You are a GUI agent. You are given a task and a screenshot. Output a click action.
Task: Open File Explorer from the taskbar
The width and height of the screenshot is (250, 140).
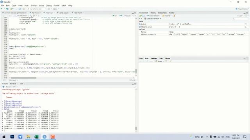coord(29,136)
